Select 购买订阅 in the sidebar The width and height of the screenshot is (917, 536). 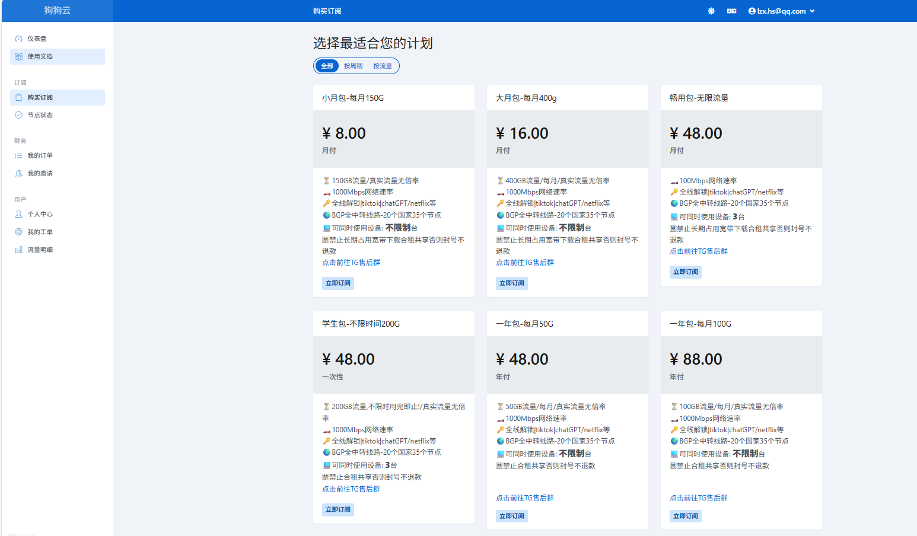pos(40,98)
